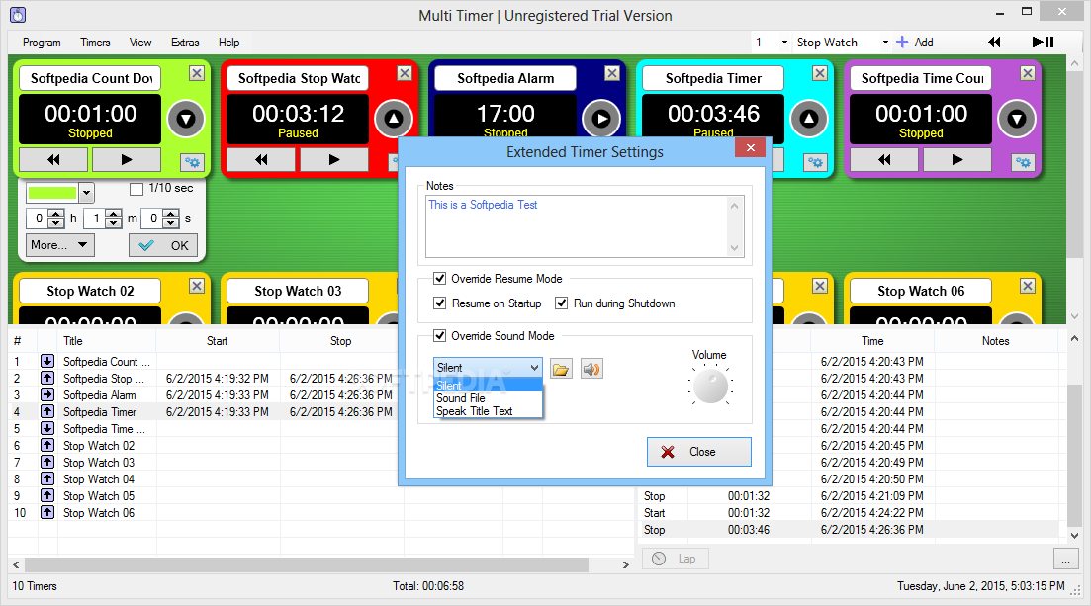The height and width of the screenshot is (606, 1091).
Task: Open settings gear on Softpedia Timer
Action: click(815, 162)
